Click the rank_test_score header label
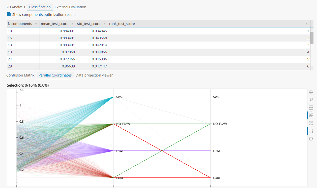Image resolution: width=317 pixels, height=188 pixels. 122,24
